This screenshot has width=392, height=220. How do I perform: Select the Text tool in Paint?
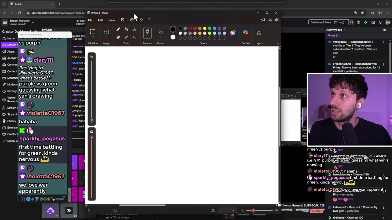(134, 30)
